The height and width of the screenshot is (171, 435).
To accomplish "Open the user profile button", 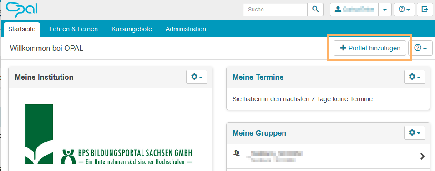I will [354, 10].
